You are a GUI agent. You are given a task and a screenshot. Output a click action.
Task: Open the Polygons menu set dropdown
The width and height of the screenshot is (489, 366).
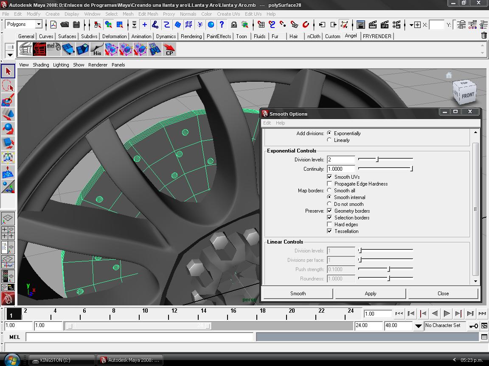click(x=38, y=25)
